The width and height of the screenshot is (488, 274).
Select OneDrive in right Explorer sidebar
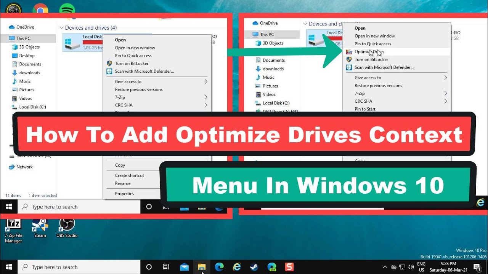point(270,23)
